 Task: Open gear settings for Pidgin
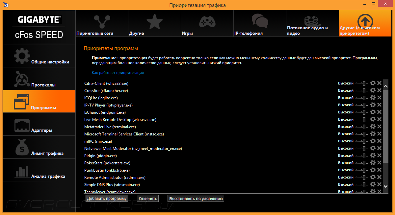click(x=373, y=155)
